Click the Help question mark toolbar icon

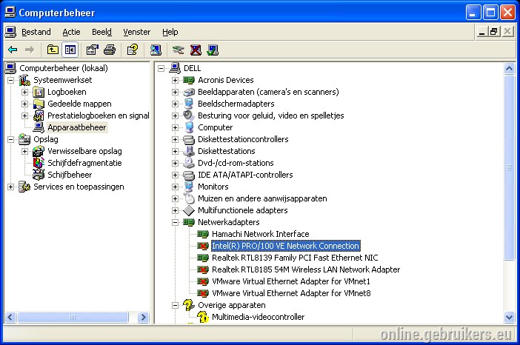tap(133, 50)
